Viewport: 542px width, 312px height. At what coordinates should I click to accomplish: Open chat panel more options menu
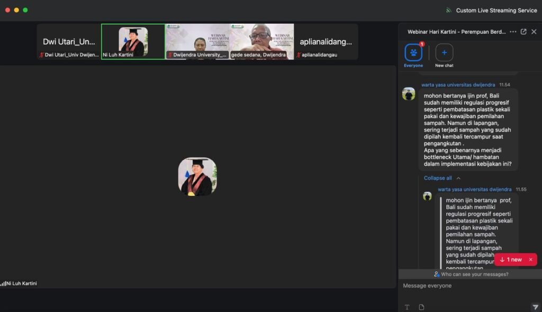(512, 32)
